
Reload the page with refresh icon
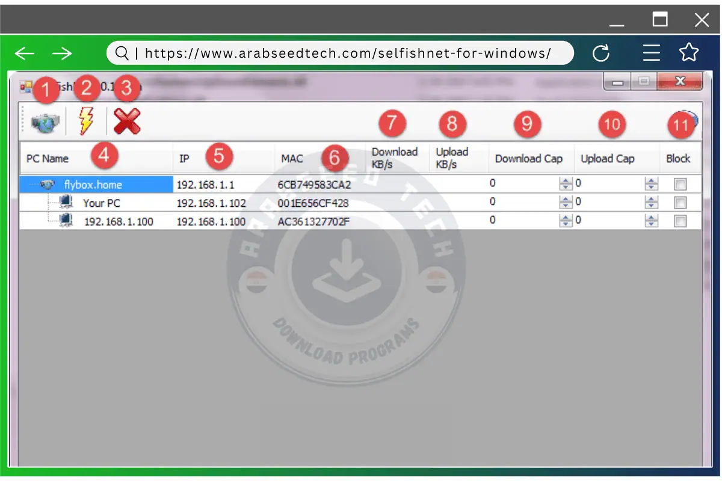point(600,54)
